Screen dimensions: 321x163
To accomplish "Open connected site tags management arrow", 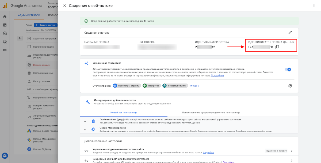I will coord(292,151).
